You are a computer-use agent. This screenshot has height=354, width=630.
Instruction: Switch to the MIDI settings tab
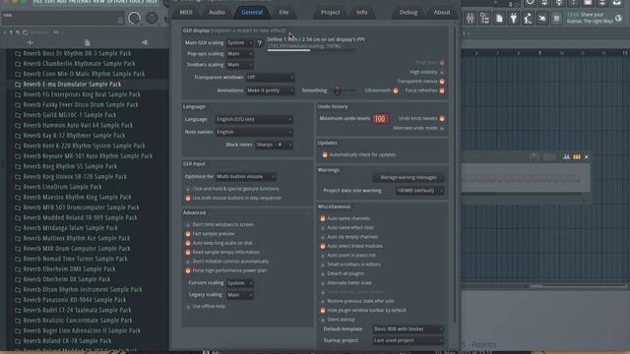click(186, 13)
